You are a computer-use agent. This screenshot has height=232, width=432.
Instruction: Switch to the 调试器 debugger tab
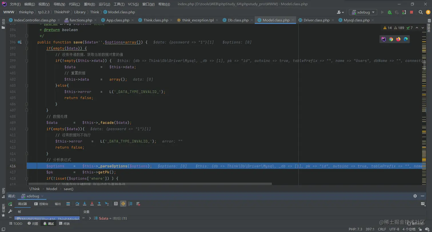click(x=22, y=204)
